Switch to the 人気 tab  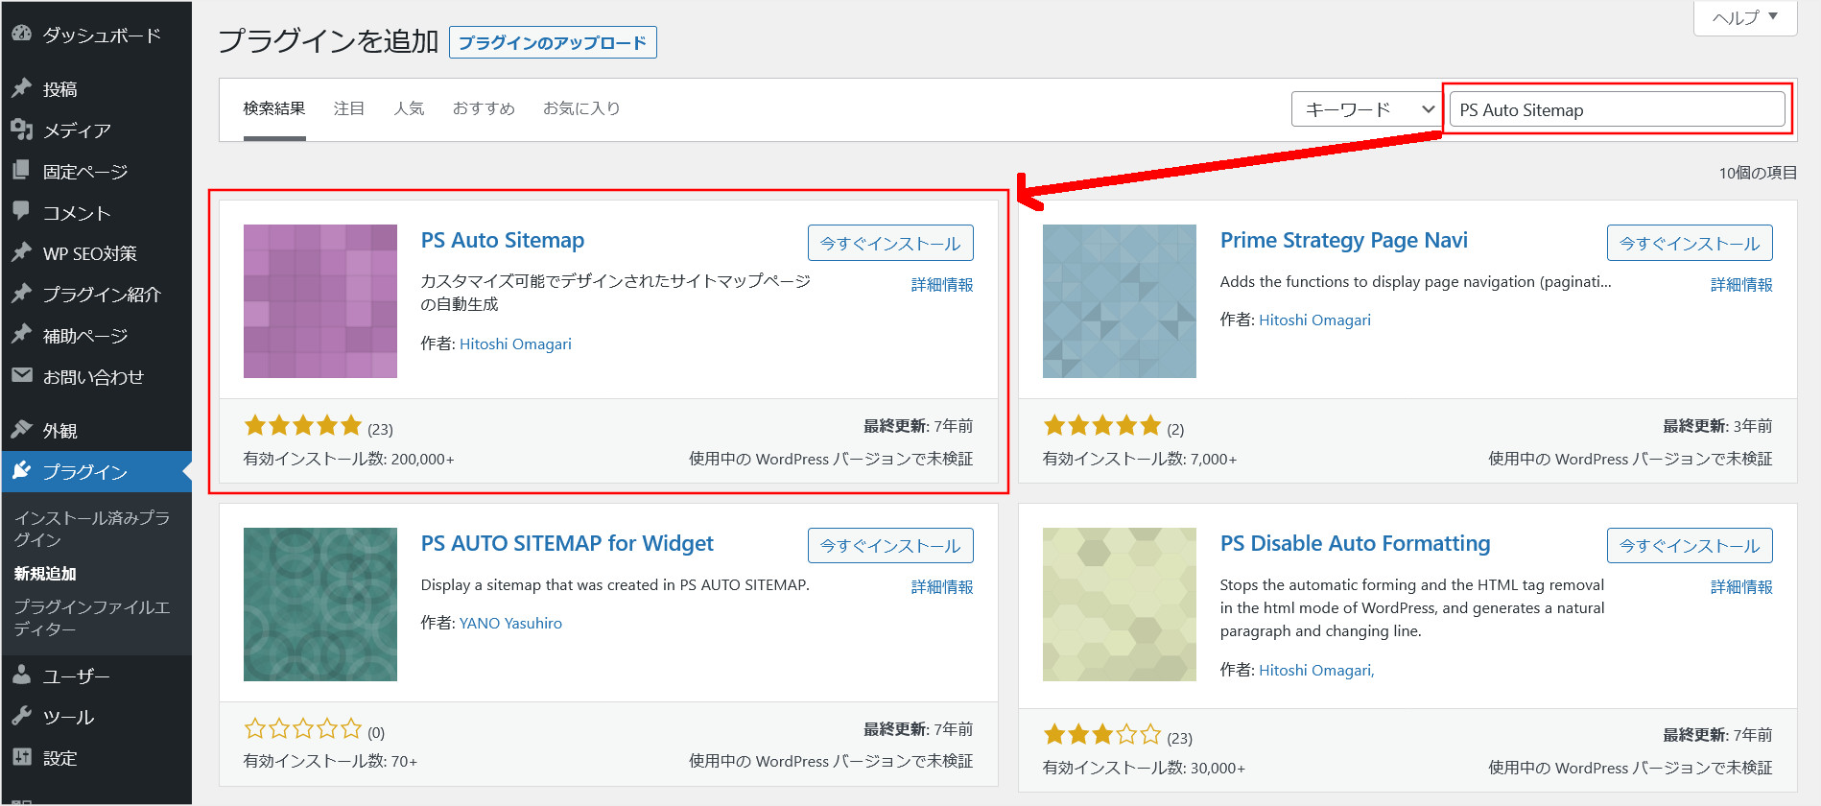click(409, 108)
